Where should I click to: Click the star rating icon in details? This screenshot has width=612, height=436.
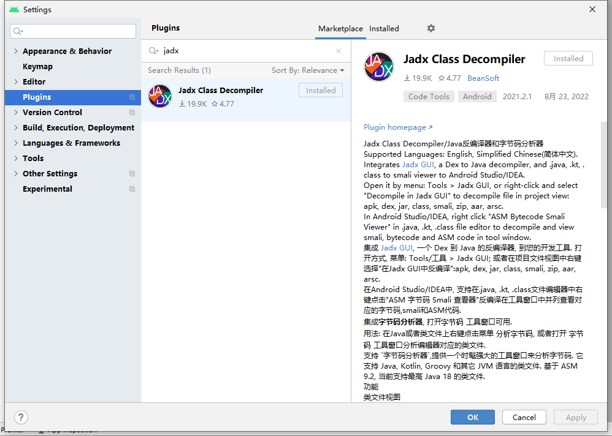point(442,78)
